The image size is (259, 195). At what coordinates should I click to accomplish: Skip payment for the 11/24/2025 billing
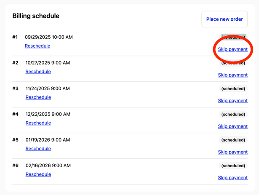coord(232,101)
